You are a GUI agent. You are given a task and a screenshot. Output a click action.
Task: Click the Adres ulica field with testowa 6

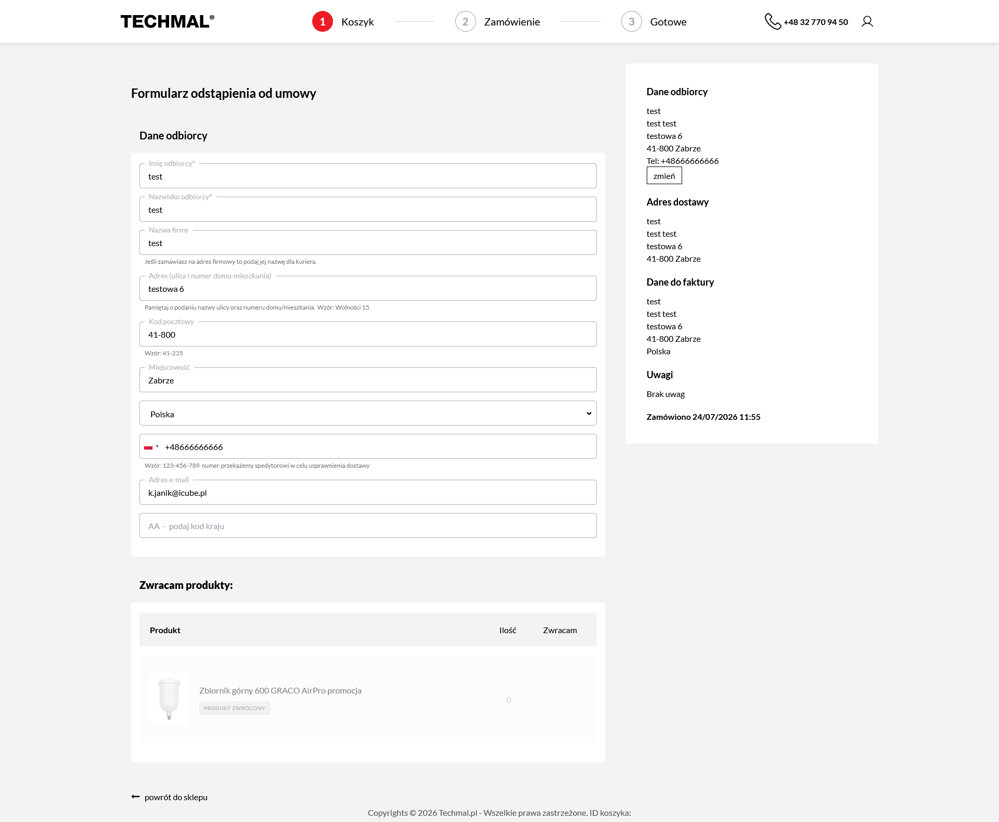(x=368, y=288)
